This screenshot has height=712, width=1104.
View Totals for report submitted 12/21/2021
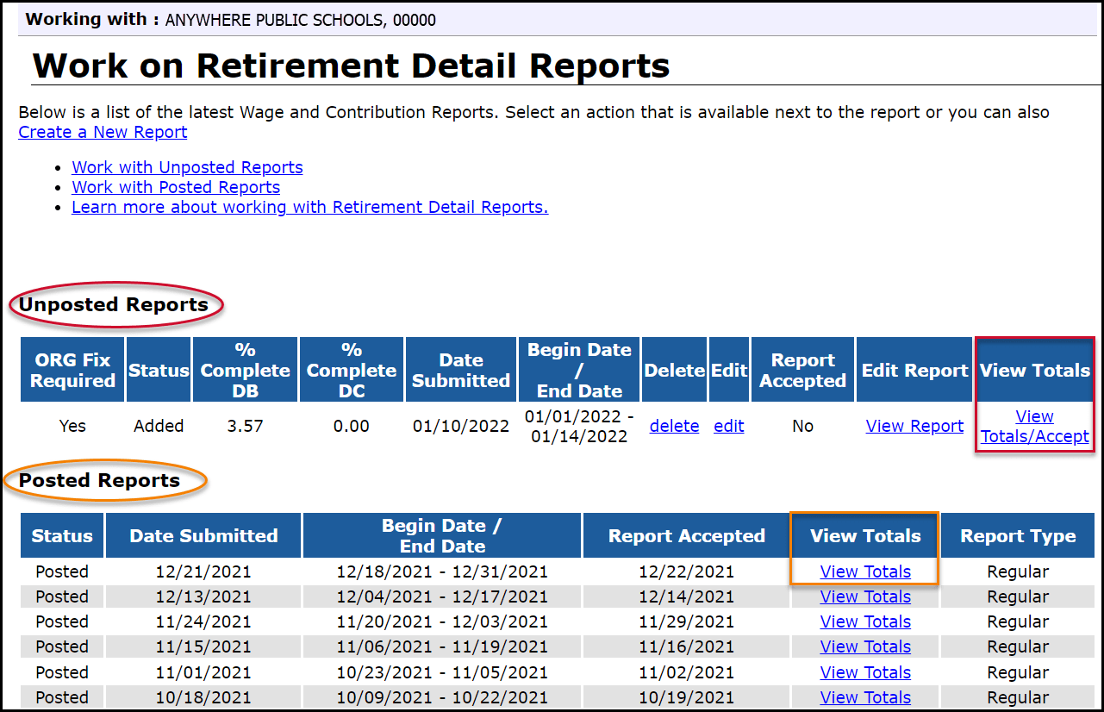(x=865, y=571)
